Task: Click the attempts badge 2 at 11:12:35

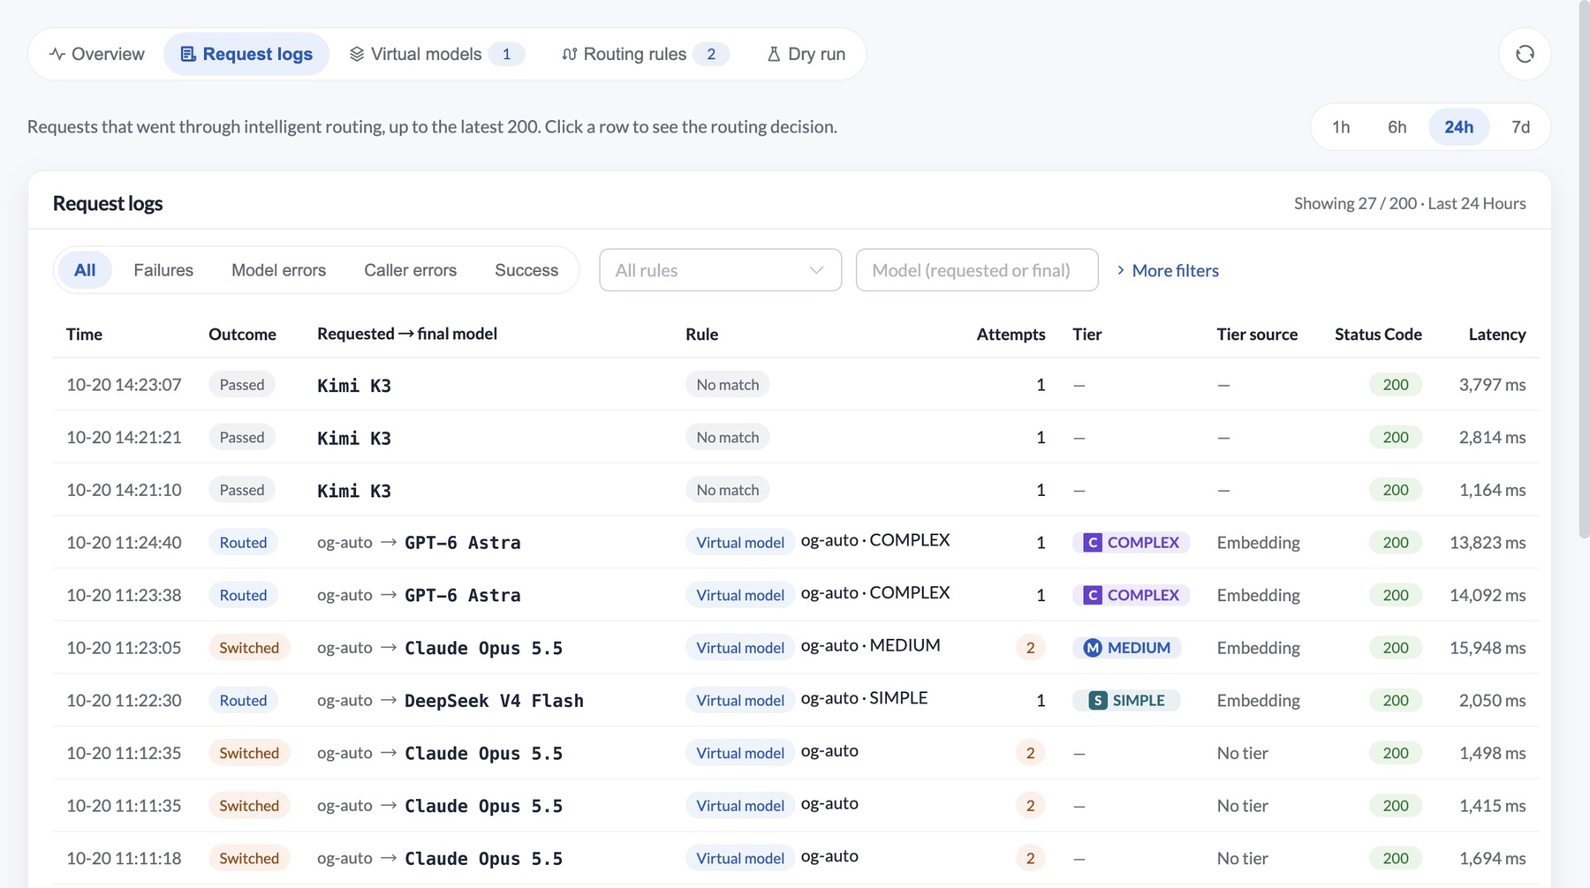Action: click(x=1030, y=753)
